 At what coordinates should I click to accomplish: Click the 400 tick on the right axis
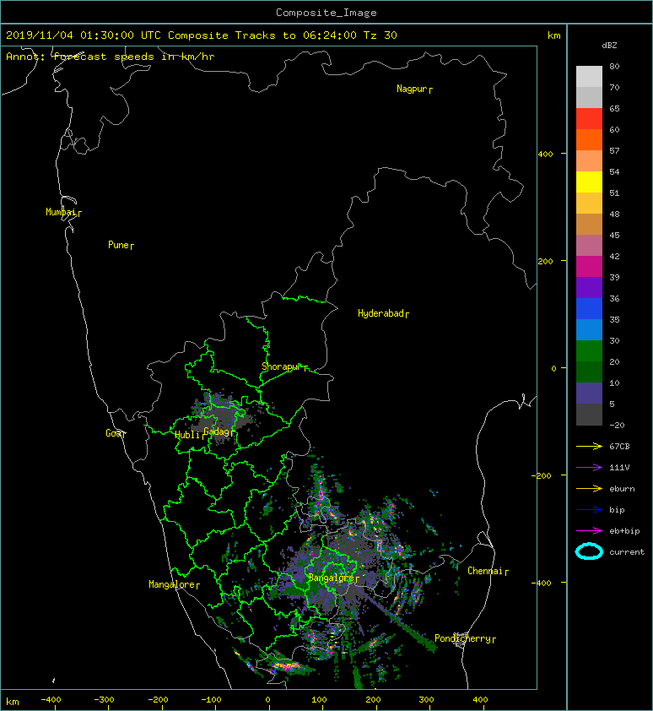[545, 155]
